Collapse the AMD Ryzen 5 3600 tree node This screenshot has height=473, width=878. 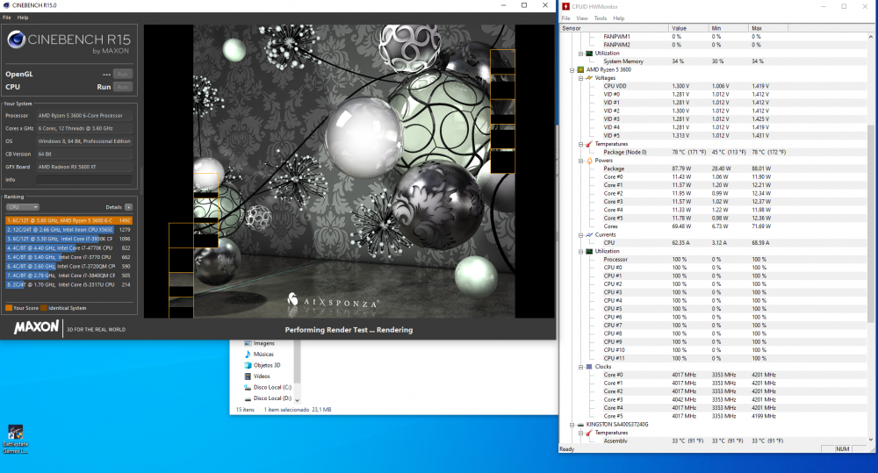[x=572, y=69]
